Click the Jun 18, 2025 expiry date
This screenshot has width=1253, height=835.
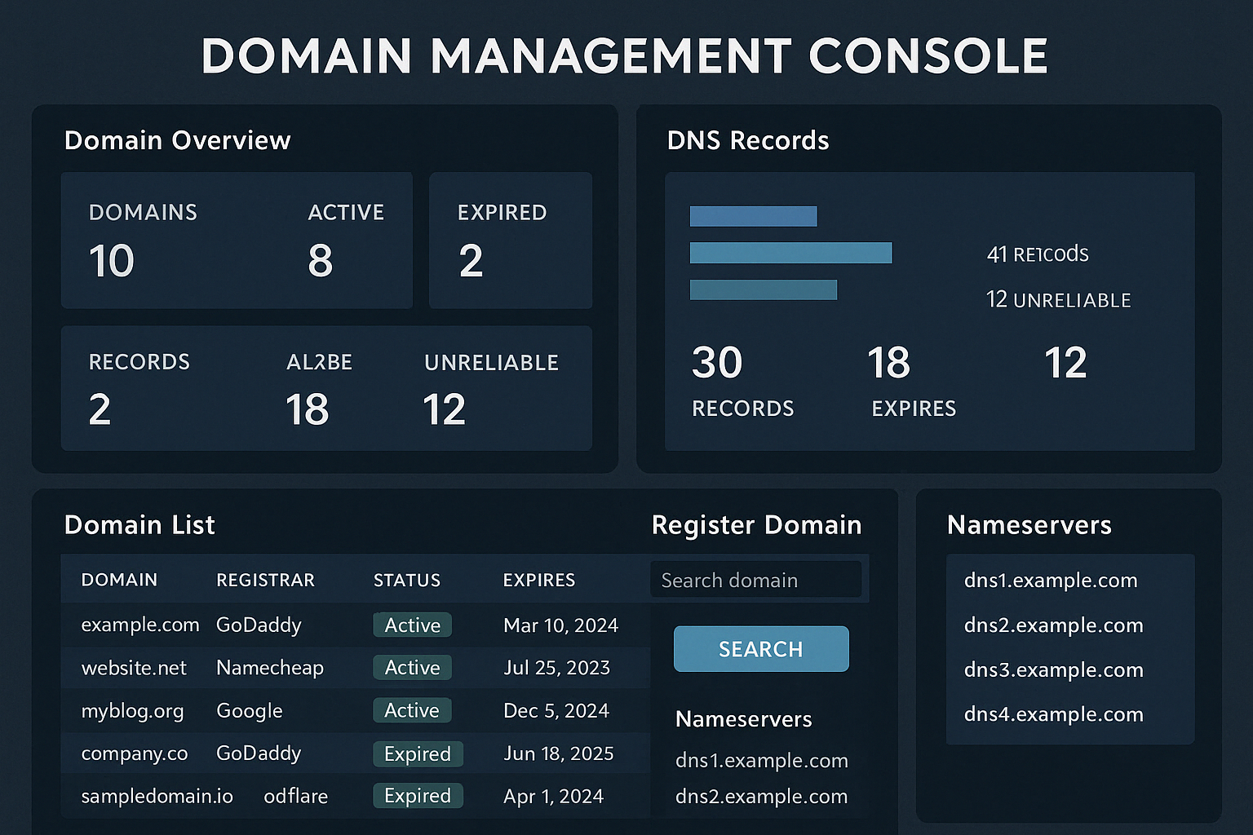click(x=559, y=753)
